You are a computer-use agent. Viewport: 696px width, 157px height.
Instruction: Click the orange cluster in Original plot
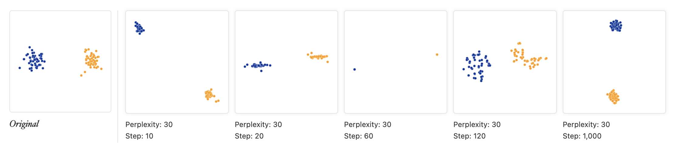pos(92,61)
